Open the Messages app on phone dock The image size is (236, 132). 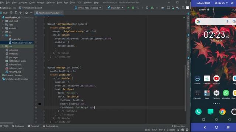(211, 111)
